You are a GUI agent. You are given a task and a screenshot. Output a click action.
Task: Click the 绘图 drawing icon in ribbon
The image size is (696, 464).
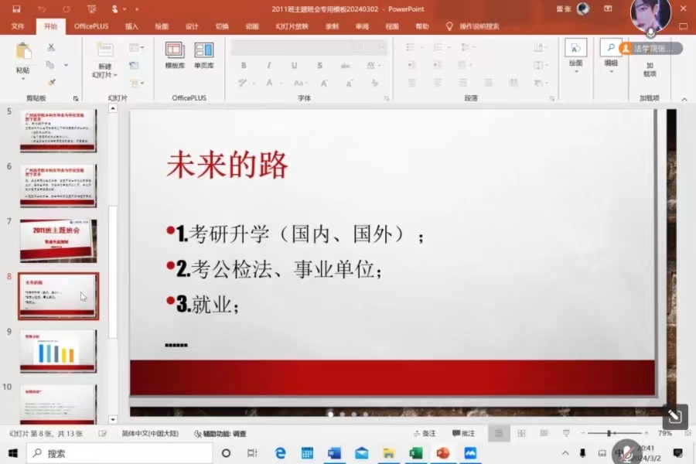click(575, 49)
